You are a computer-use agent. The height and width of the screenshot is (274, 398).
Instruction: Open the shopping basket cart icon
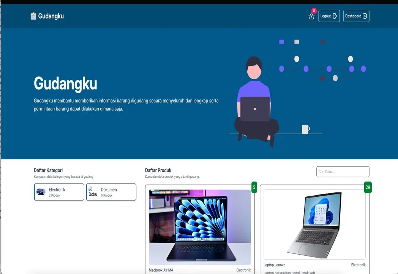[311, 16]
